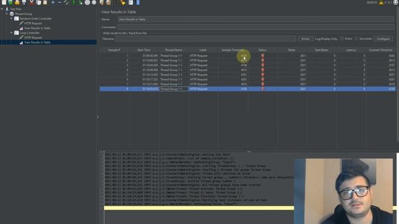Click the Browse... button
This screenshot has height=224, width=399.
(x=305, y=39)
